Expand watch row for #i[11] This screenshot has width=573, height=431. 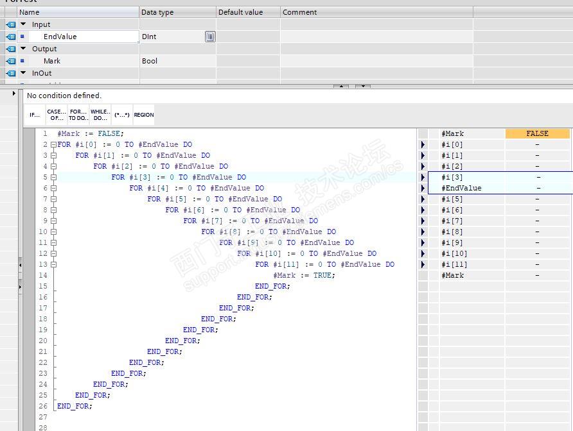click(x=423, y=265)
